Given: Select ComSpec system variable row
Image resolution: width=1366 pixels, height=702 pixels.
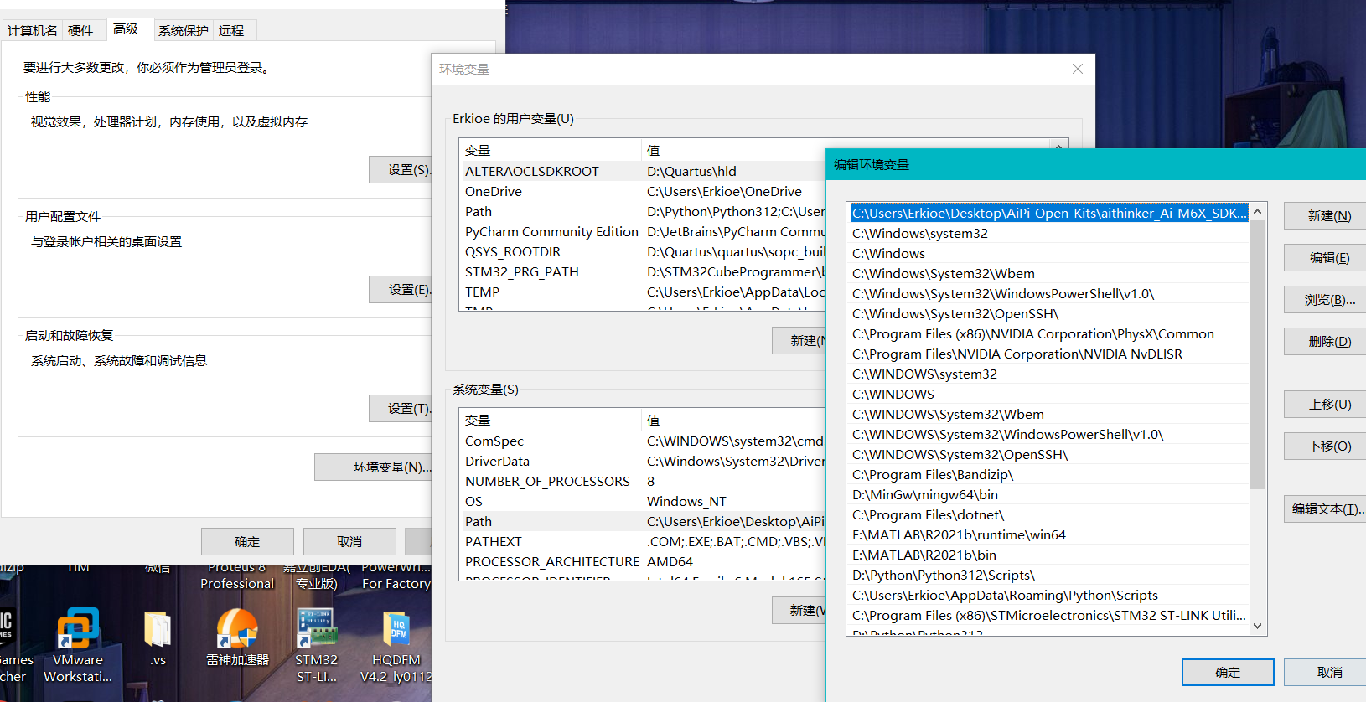Looking at the screenshot, I should coord(644,441).
